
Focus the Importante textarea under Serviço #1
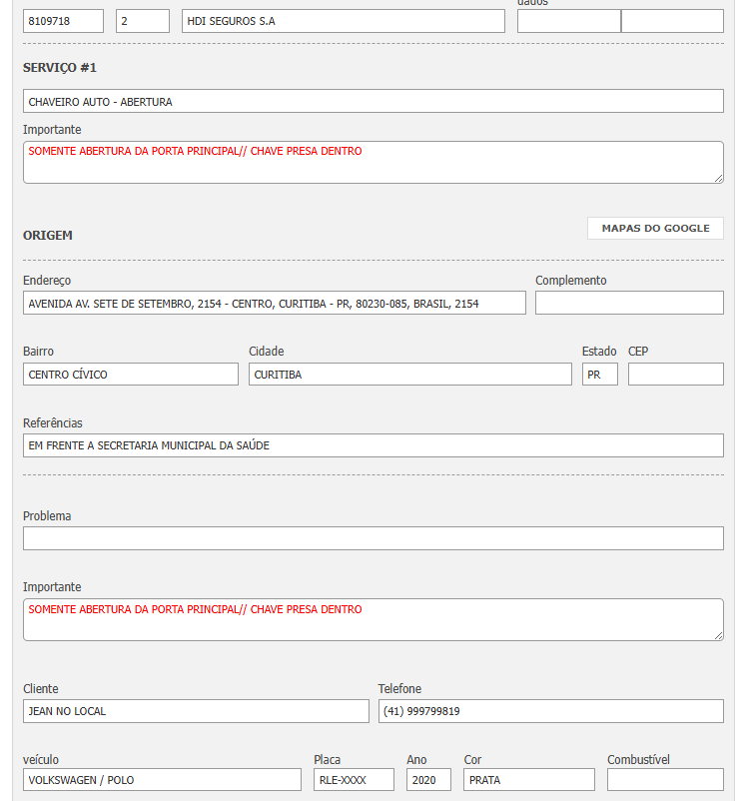pyautogui.click(x=373, y=163)
